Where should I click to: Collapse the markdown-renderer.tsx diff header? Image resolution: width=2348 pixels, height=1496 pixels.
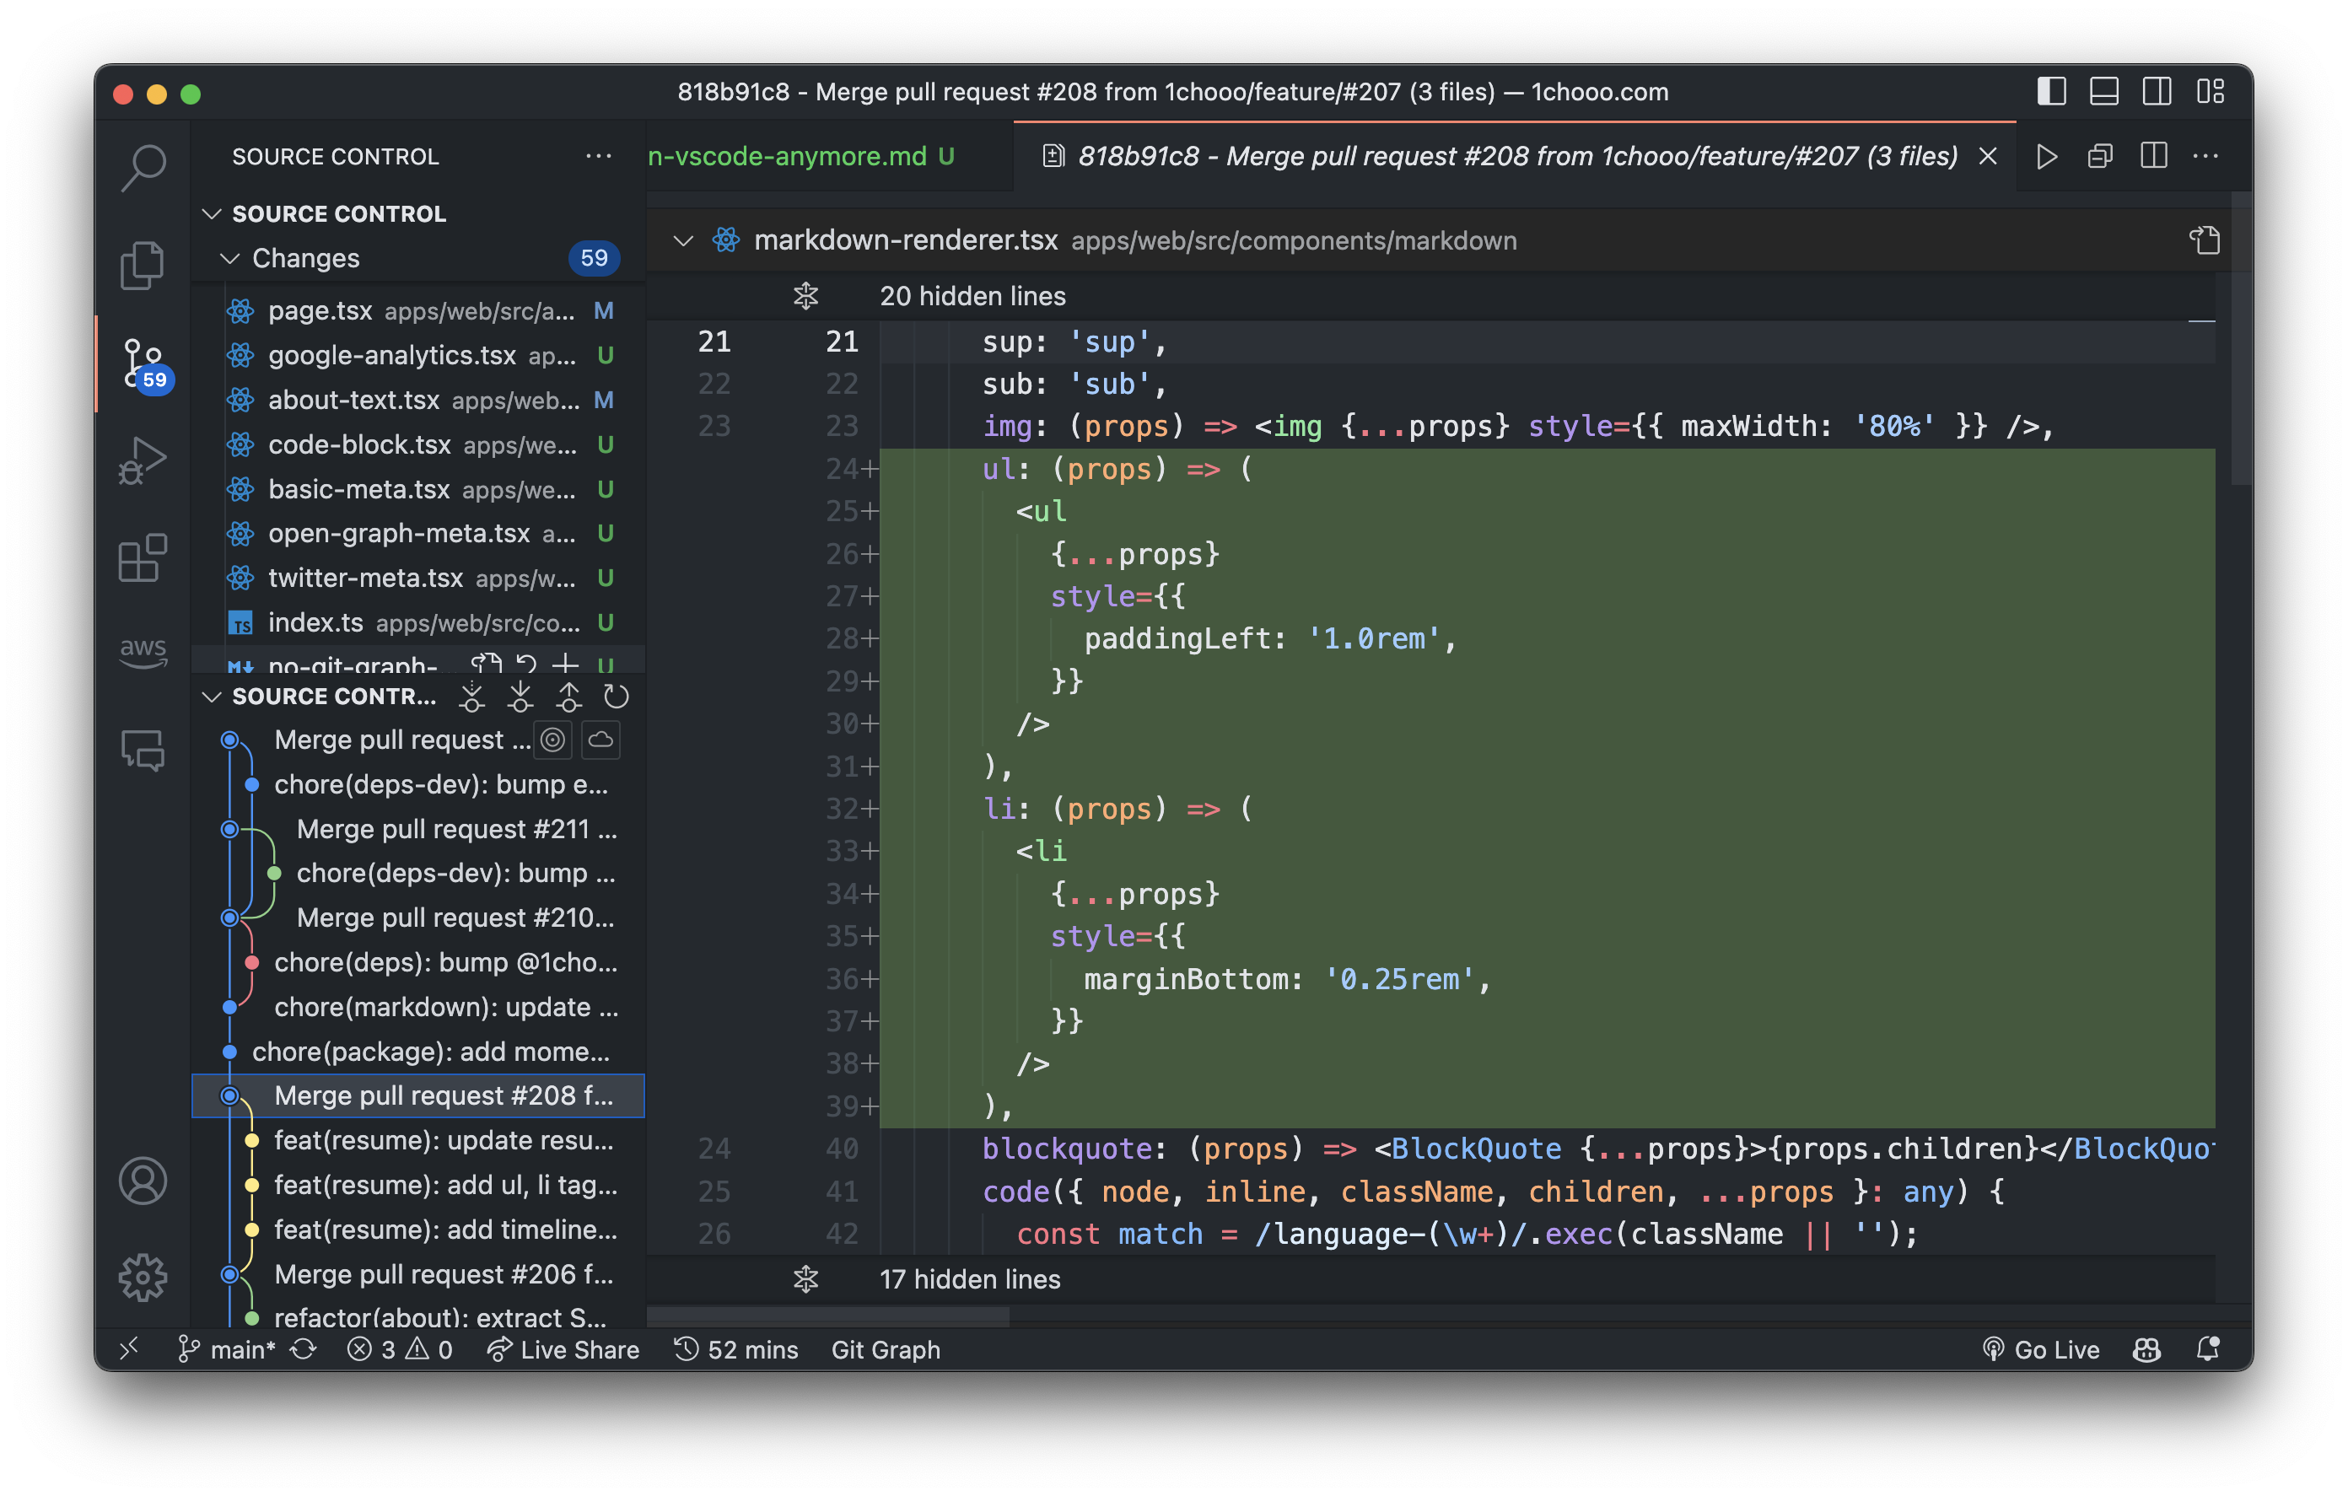tap(683, 239)
